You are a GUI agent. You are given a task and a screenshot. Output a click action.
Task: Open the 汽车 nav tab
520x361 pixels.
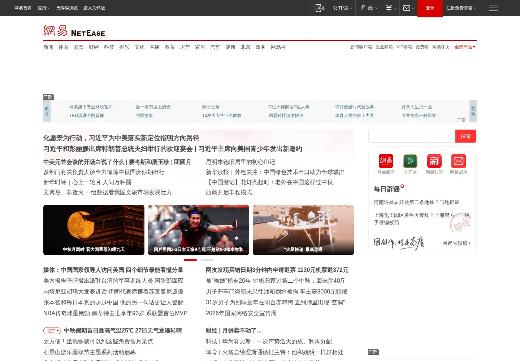(x=215, y=47)
